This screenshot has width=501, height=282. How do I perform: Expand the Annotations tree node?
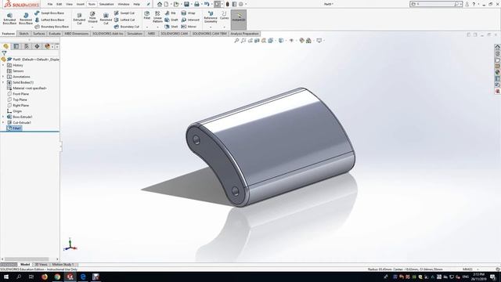pos(3,77)
